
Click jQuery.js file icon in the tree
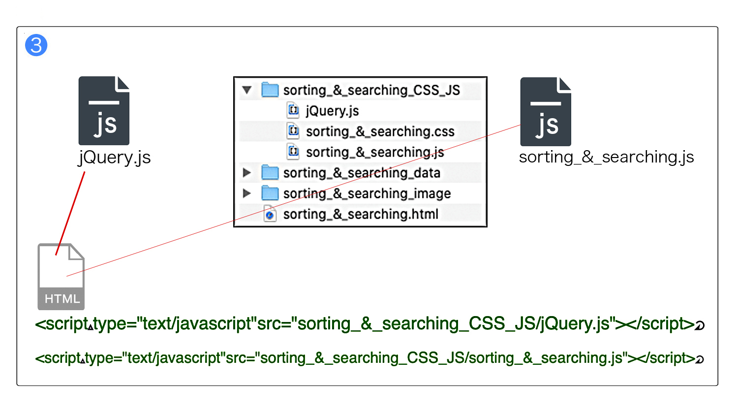[x=293, y=110]
